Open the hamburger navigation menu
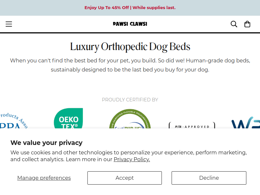 coord(9,24)
